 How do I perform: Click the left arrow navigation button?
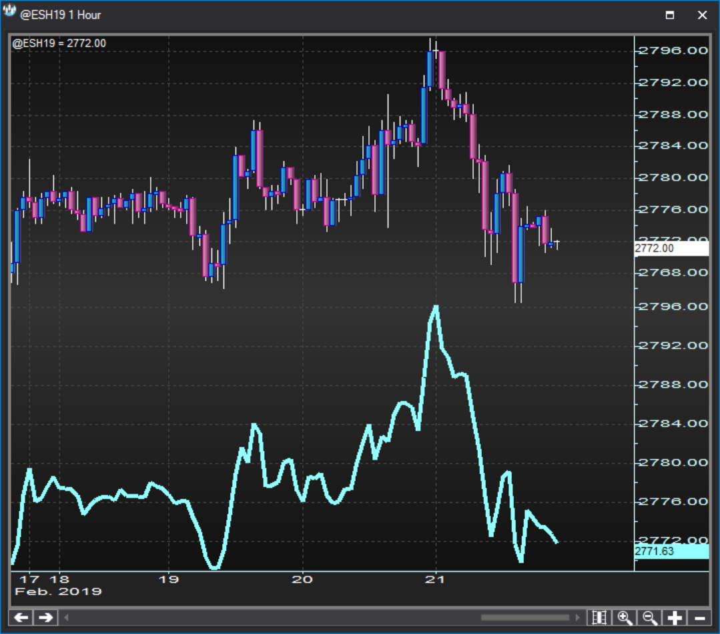point(21,617)
